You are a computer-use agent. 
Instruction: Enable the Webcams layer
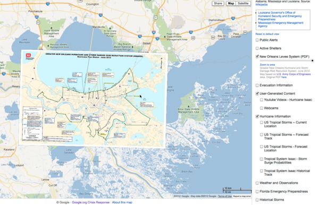[262, 108]
